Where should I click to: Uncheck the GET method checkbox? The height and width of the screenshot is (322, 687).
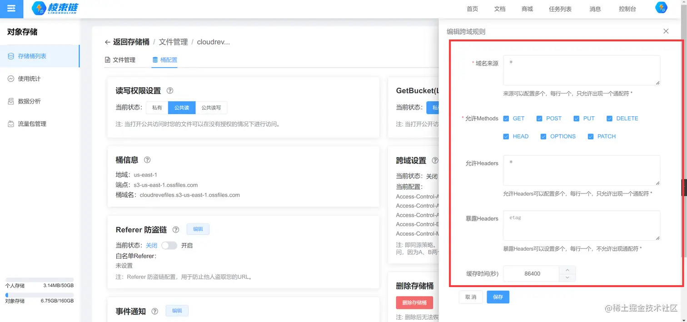pos(506,119)
